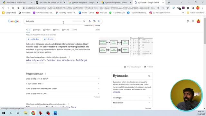Open taskbar search

[11, 113]
